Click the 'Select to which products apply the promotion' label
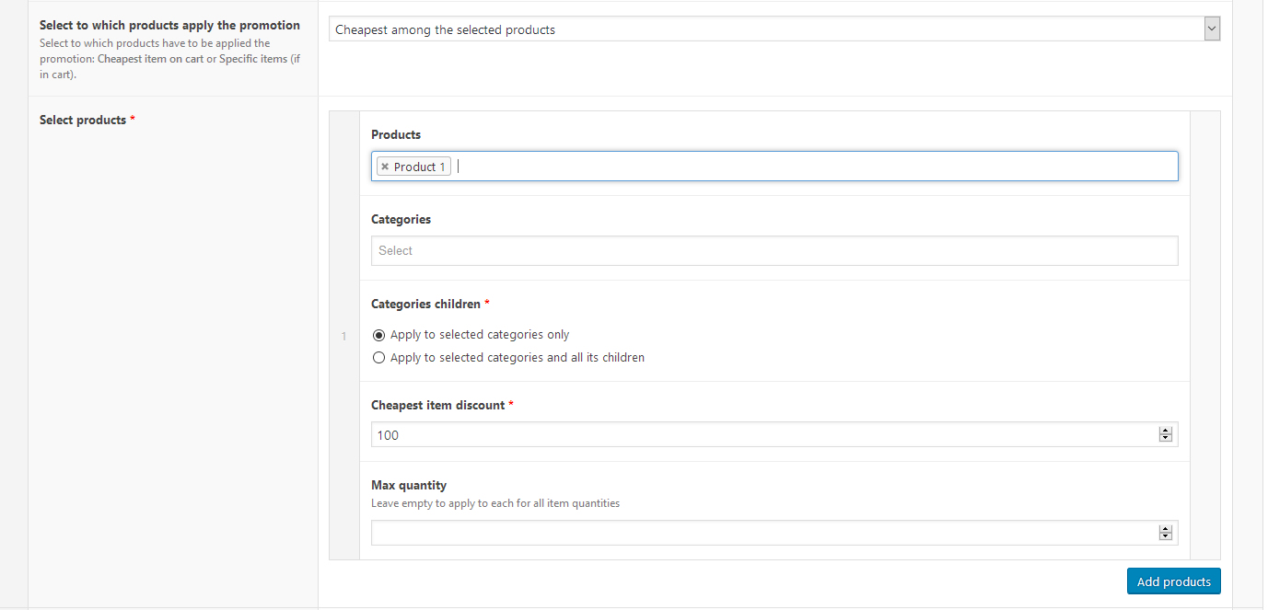 point(169,26)
